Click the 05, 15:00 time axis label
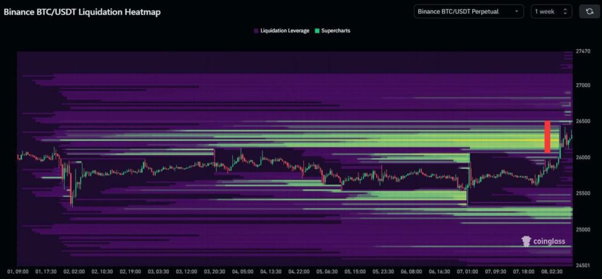This screenshot has height=279, width=602. (x=355, y=272)
